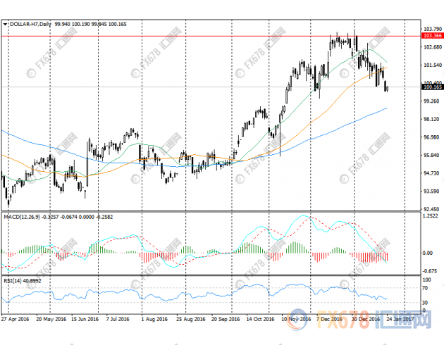This screenshot has width=444, height=345.
Task: Click the 95.860 price axis label
Action: (431, 155)
